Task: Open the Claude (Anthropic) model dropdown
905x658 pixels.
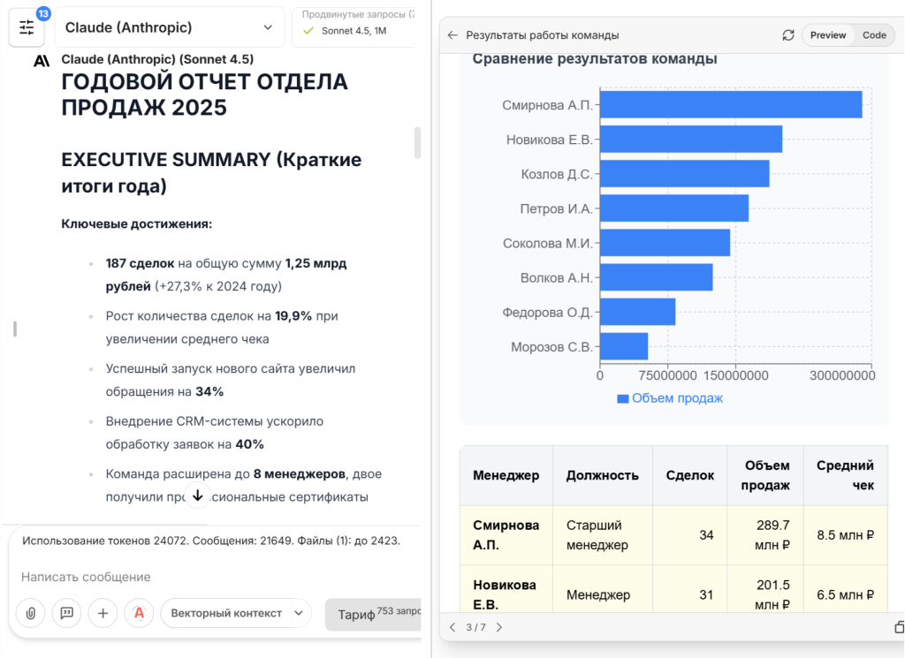Action: [x=170, y=26]
